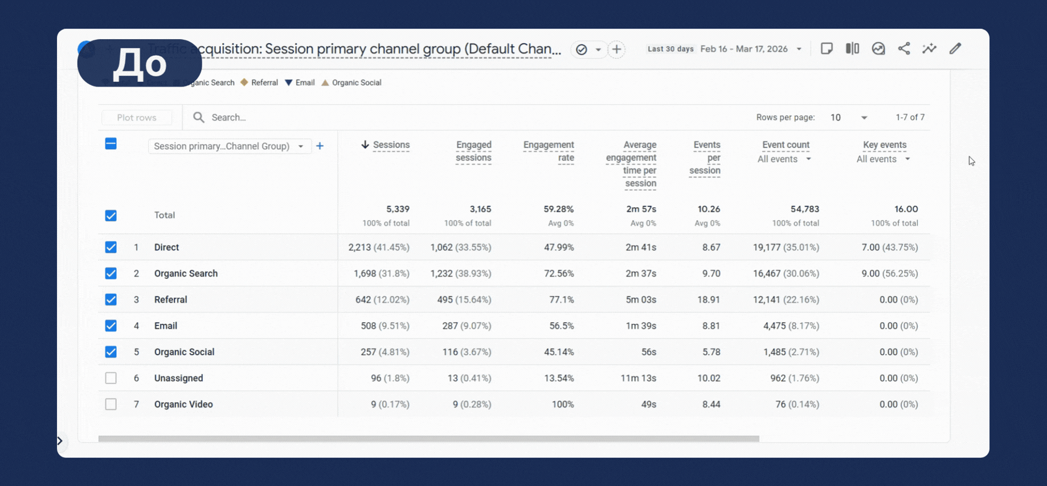This screenshot has width=1047, height=486.
Task: Expand the side navigation chevron at bottom left
Action: click(60, 441)
